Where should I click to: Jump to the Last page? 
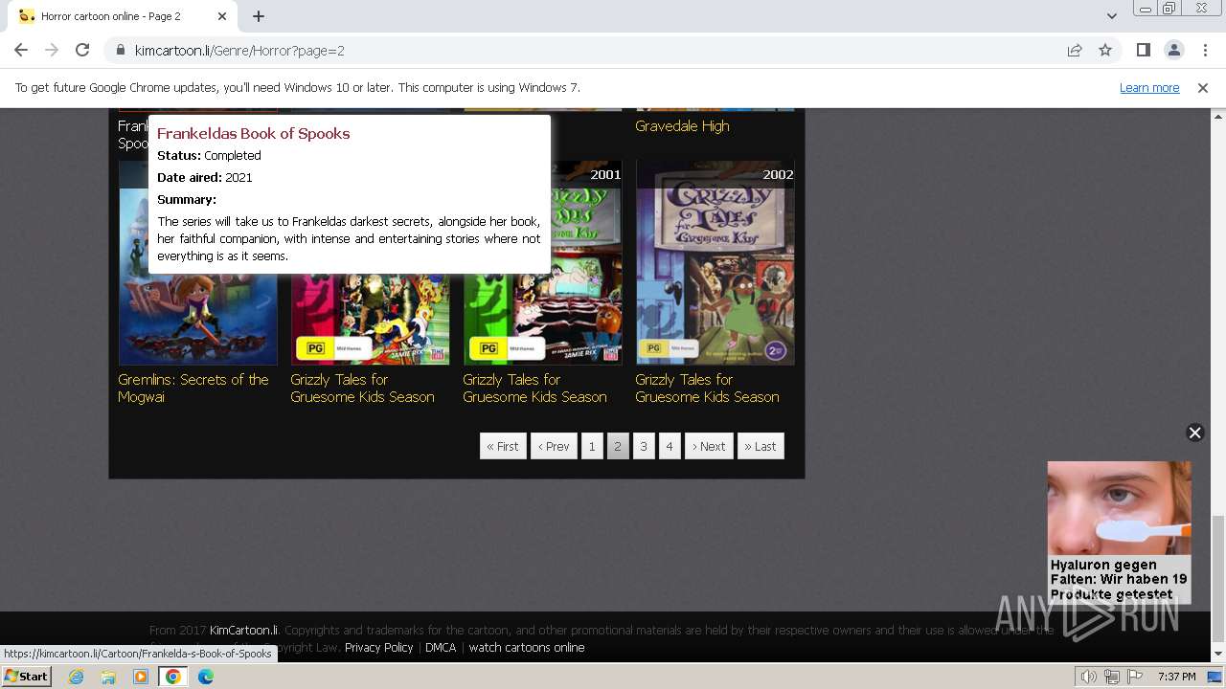pos(761,446)
